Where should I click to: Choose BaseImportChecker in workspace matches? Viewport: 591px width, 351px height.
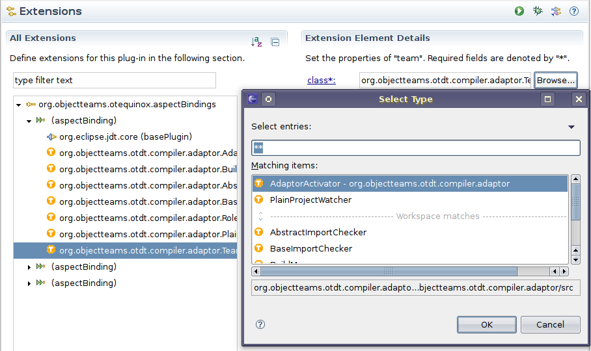(310, 249)
